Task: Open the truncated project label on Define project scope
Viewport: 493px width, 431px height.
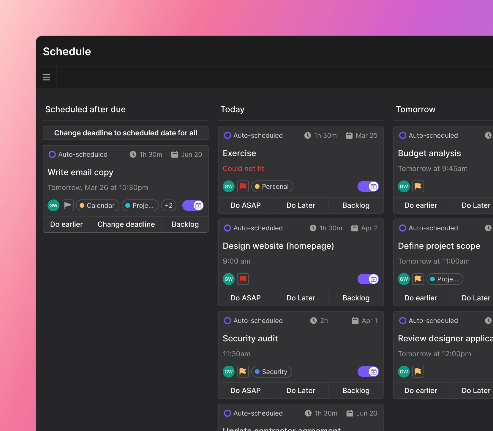Action: (x=445, y=279)
